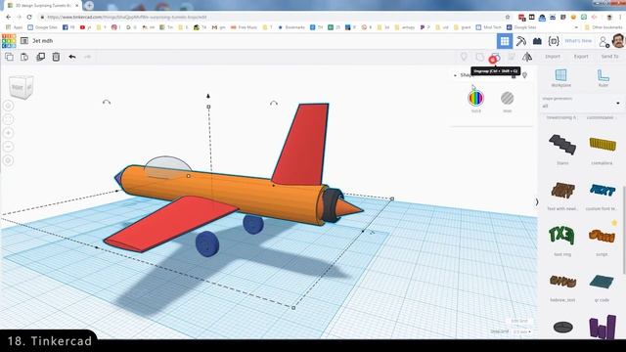Click the Export button
626x352 pixels.
coord(581,57)
